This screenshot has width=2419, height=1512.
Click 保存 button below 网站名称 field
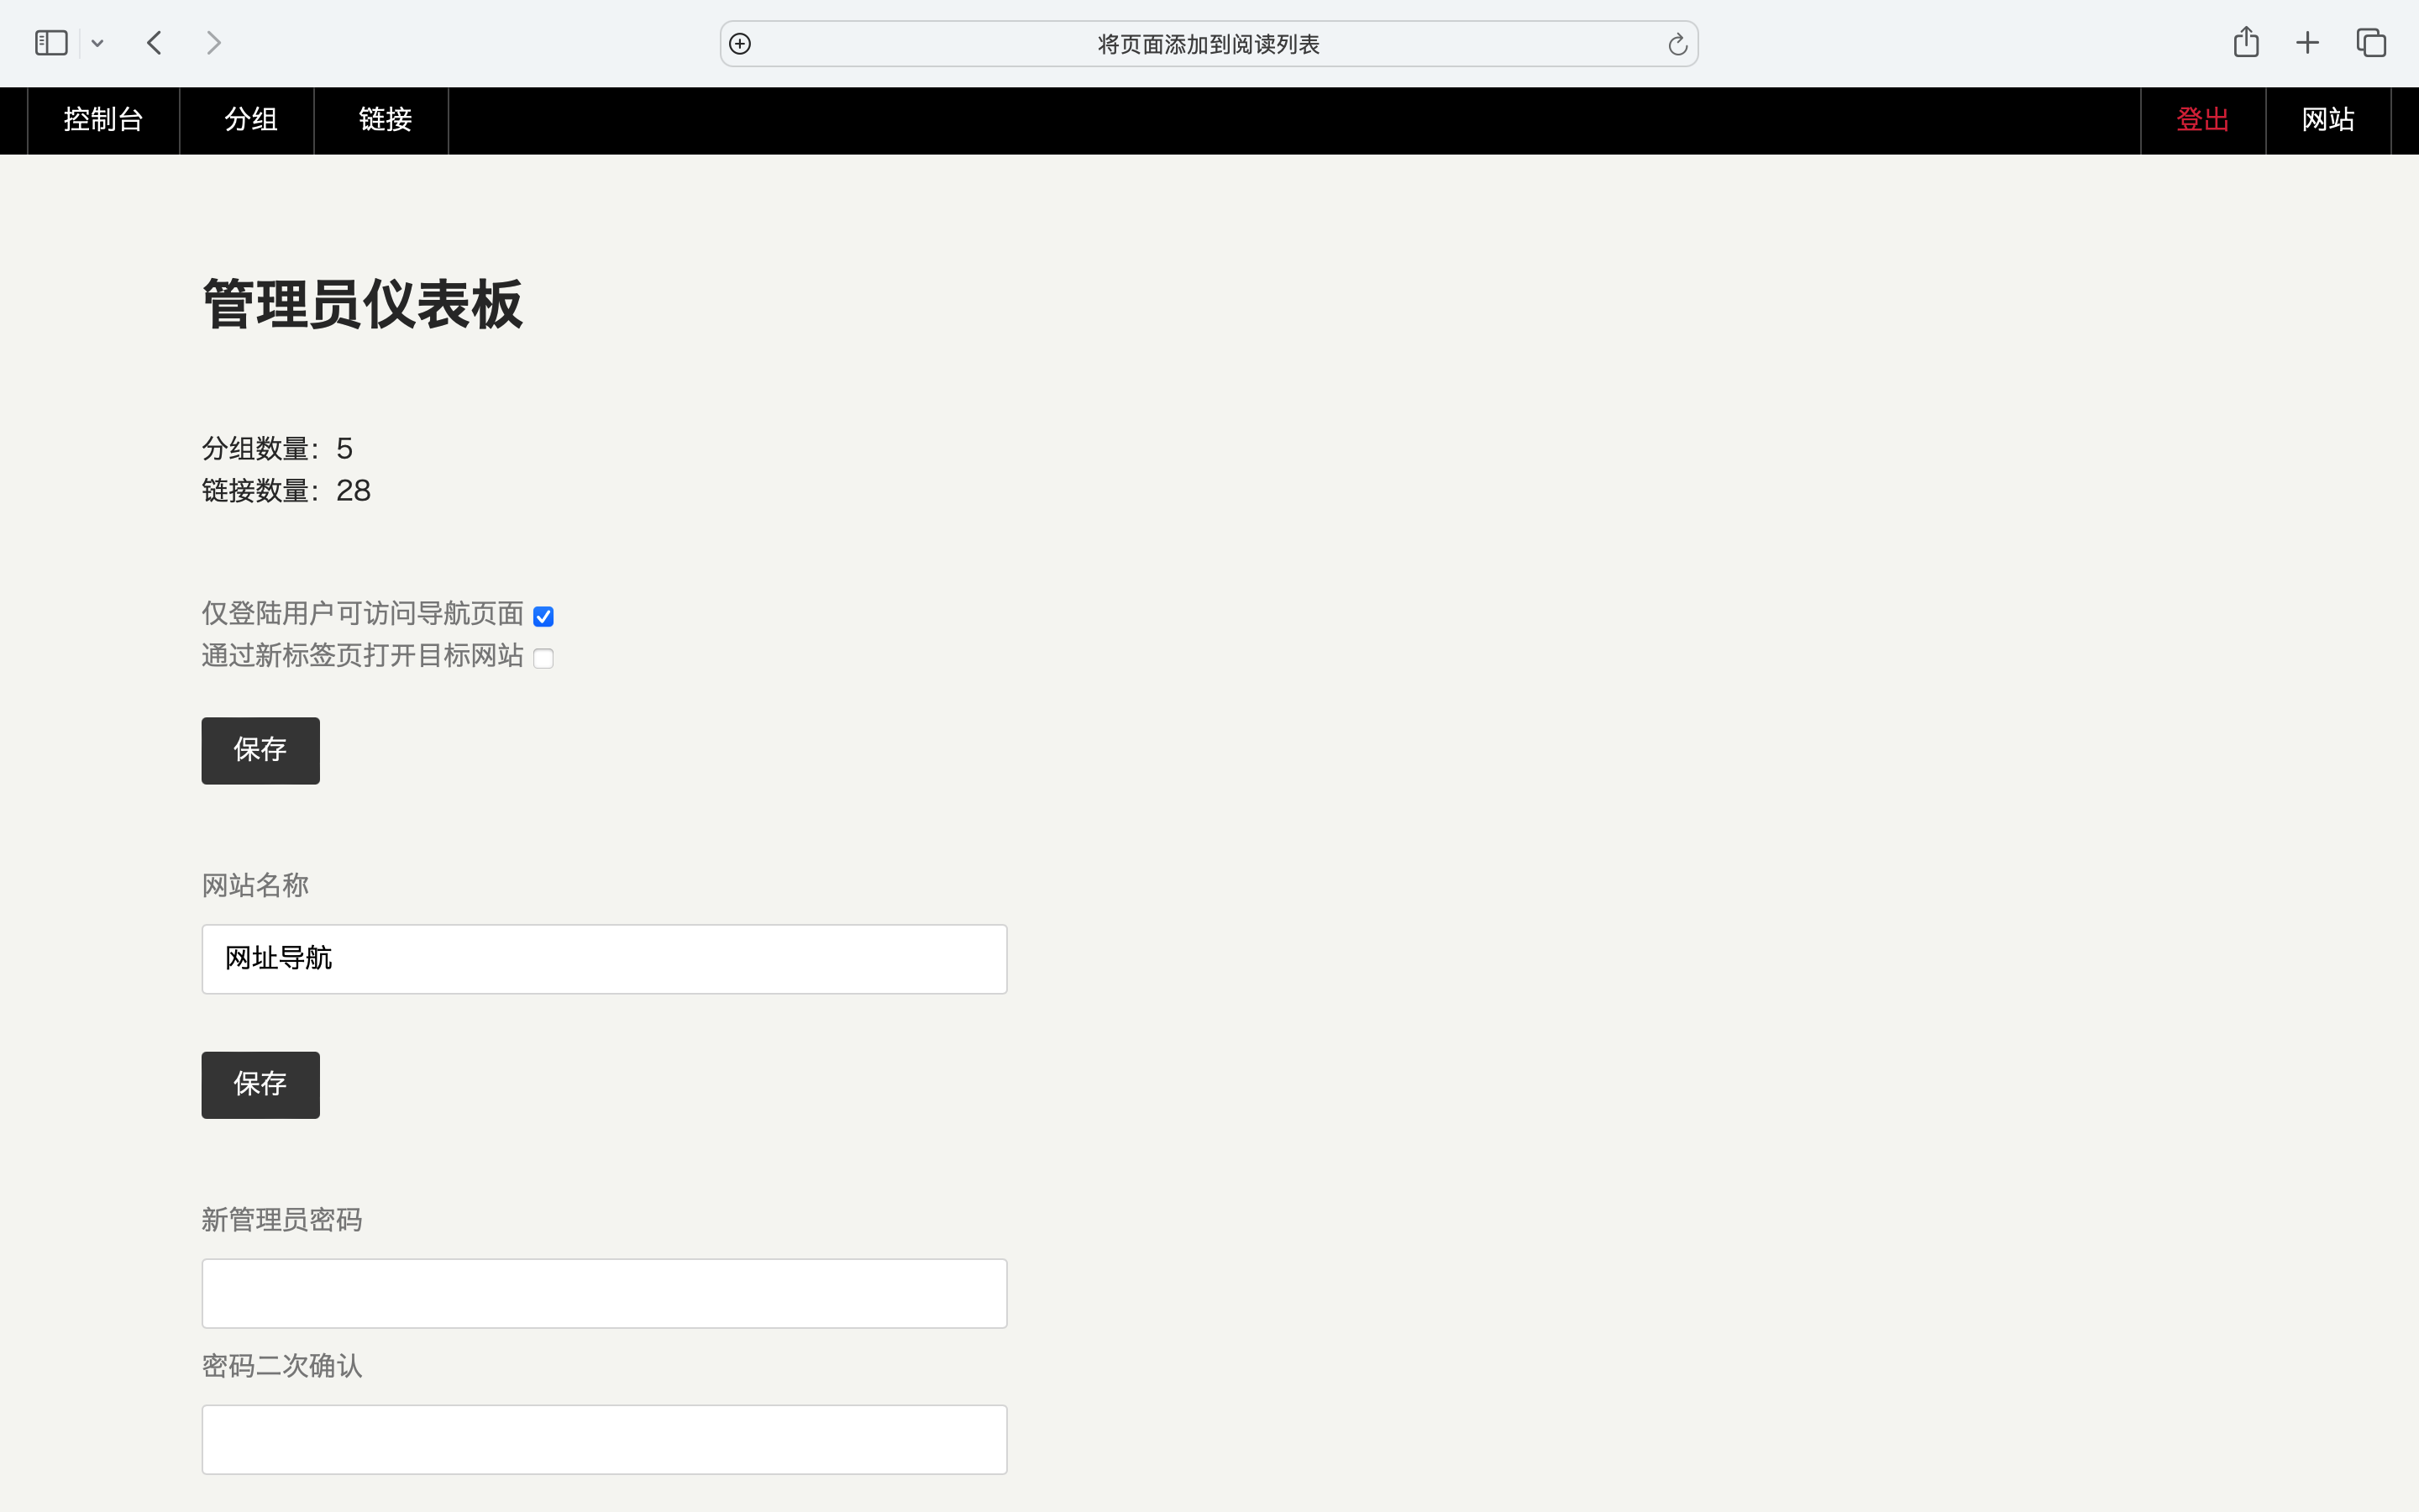click(261, 1084)
